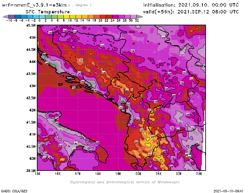The image size is (250, 193).
Task: Click the '18' value on the legend
Action: pos(94,21)
